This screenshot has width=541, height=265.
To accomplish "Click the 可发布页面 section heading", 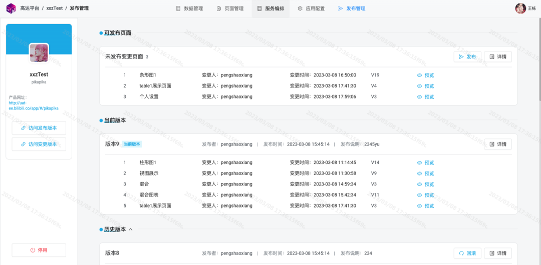I will pyautogui.click(x=117, y=32).
